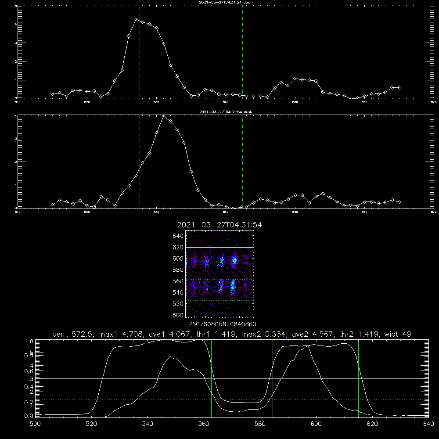The image size is (439, 439).
Task: Click y-axis label 580 beside the spectral image
Action: pyautogui.click(x=178, y=270)
